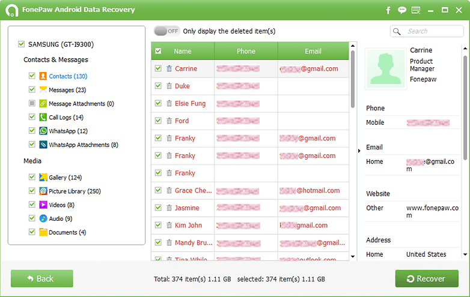470x297 pixels.
Task: Click the WhatsApp icon in sidebar
Action: tap(43, 131)
